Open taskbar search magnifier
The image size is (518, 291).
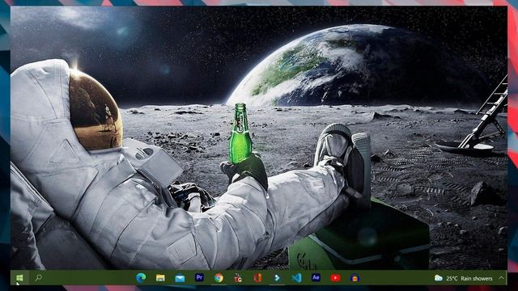pyautogui.click(x=38, y=278)
